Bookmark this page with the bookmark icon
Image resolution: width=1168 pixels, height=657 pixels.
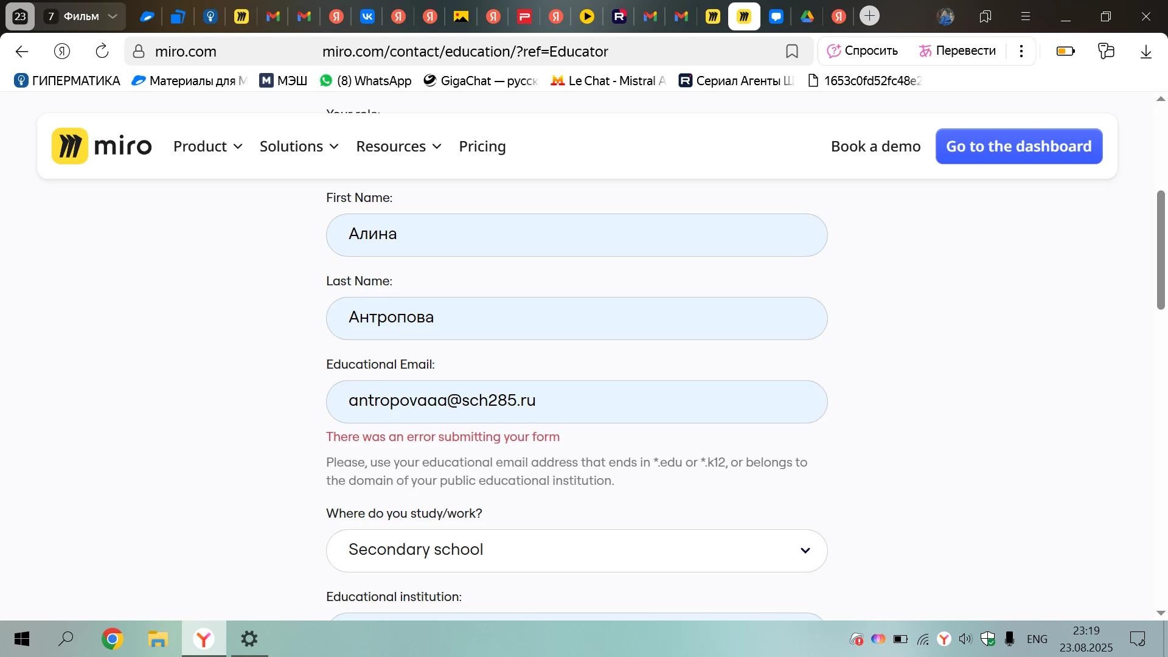(792, 52)
